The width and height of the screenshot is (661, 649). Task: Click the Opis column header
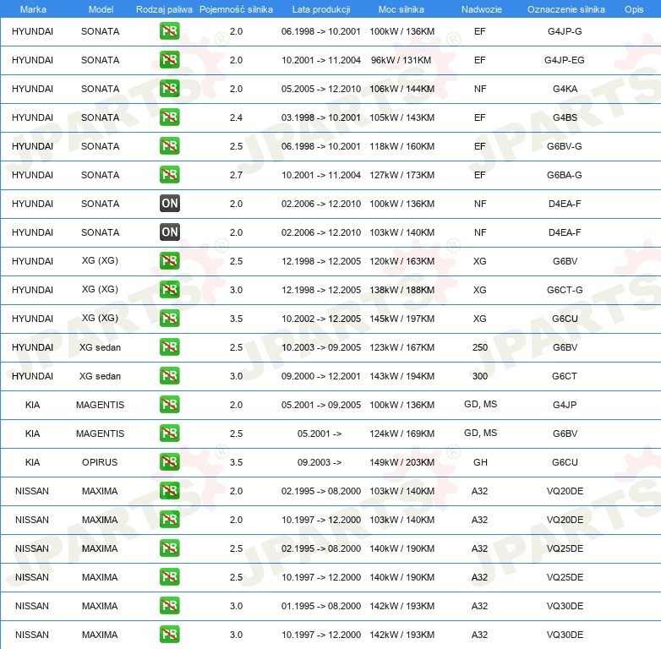pyautogui.click(x=634, y=9)
